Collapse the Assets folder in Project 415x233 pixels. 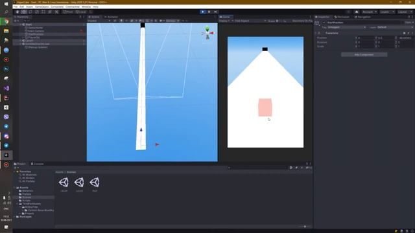coord(15,188)
